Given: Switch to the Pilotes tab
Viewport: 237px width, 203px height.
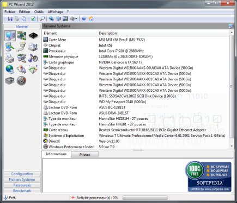Looking at the screenshot, I should click(84, 155).
